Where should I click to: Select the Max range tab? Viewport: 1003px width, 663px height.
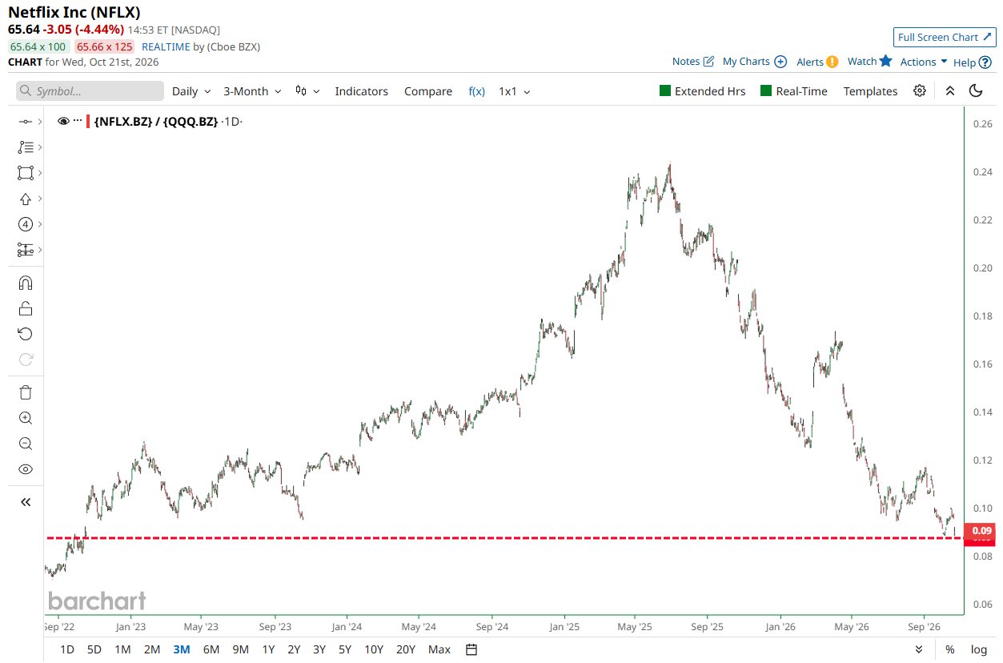click(x=439, y=649)
